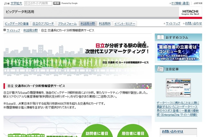The width and height of the screenshot is (206, 137).
Task: Click the open-book icon beside おすすめコラム
Action: click(160, 37)
